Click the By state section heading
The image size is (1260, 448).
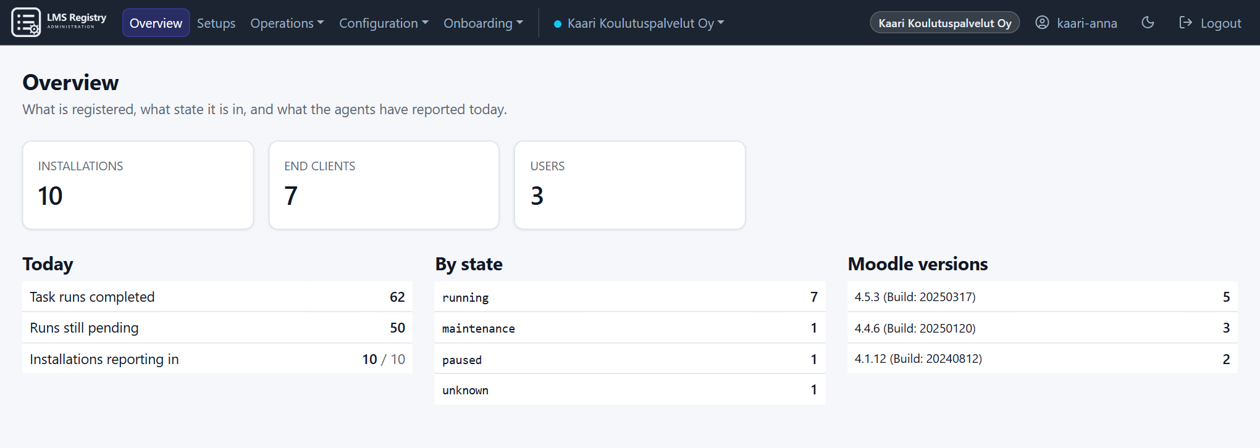point(469,264)
